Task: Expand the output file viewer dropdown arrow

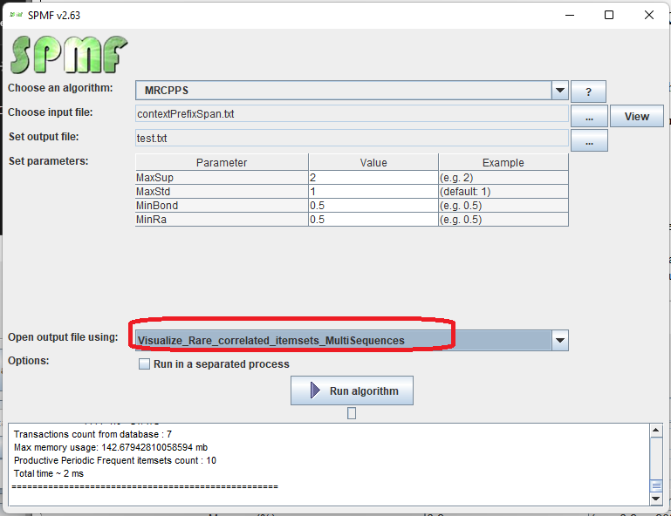Action: click(559, 340)
